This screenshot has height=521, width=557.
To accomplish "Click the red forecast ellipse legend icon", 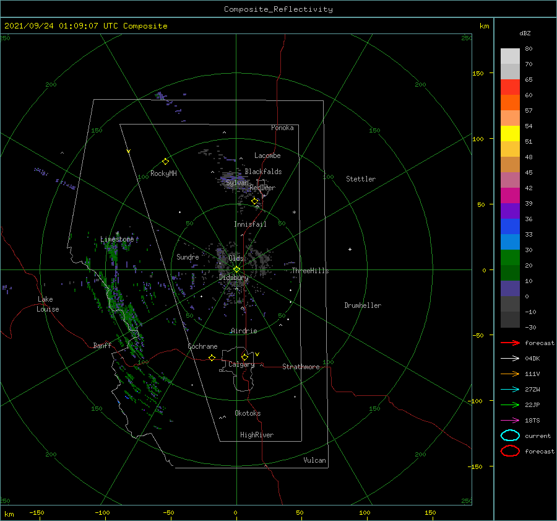I will [x=510, y=451].
